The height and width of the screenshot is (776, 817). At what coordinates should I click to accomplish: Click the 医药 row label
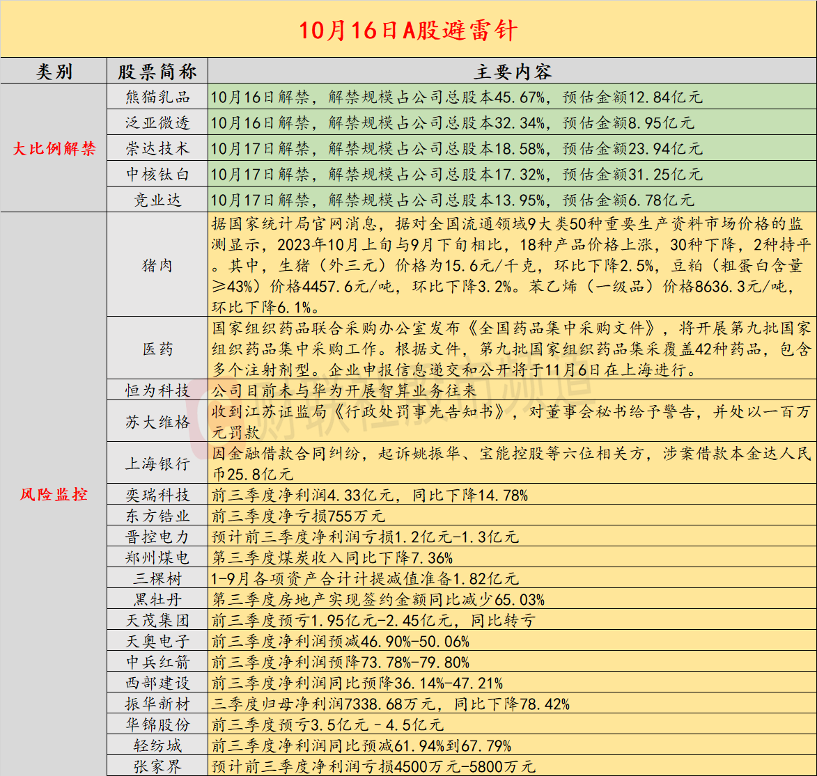pyautogui.click(x=157, y=349)
